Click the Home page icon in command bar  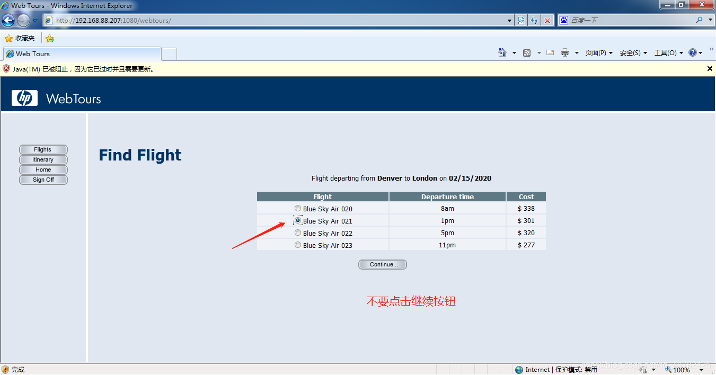click(502, 52)
